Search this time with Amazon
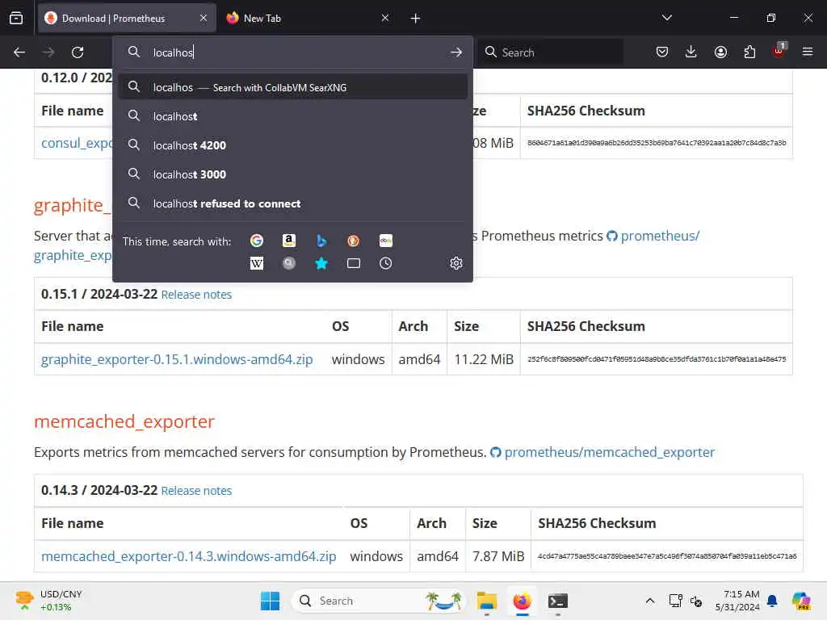The image size is (827, 620). point(288,241)
